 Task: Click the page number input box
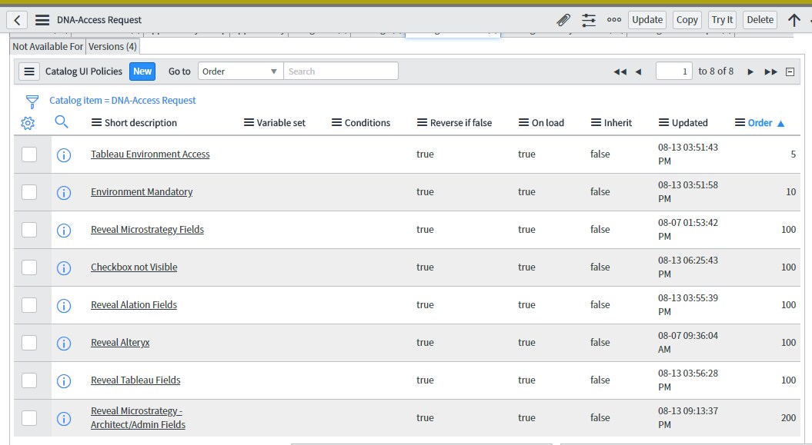point(674,71)
